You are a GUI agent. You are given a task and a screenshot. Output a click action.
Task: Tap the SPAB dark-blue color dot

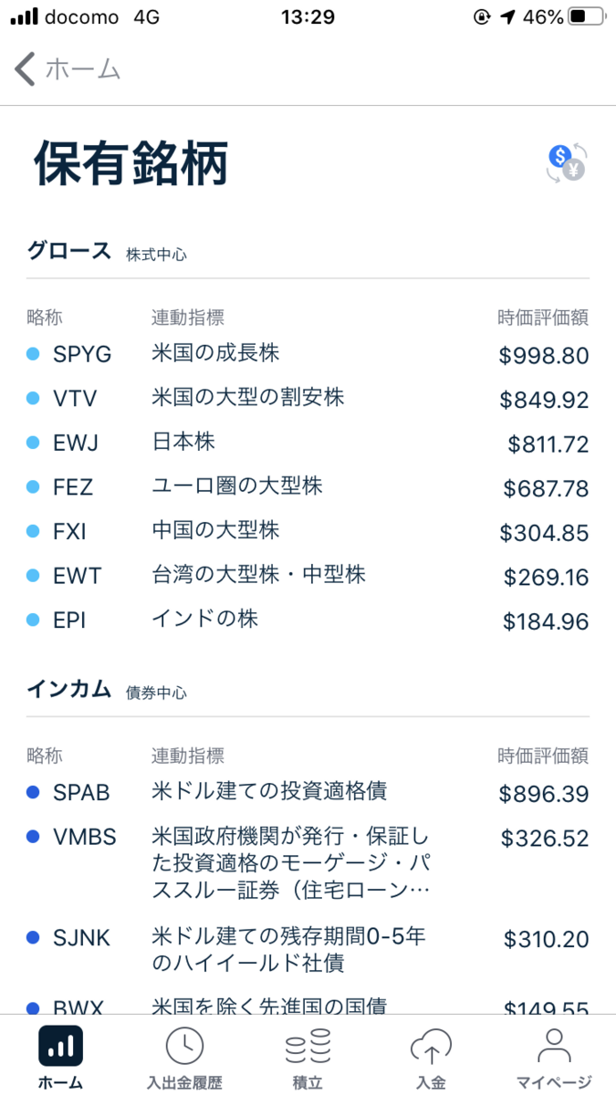(x=34, y=793)
